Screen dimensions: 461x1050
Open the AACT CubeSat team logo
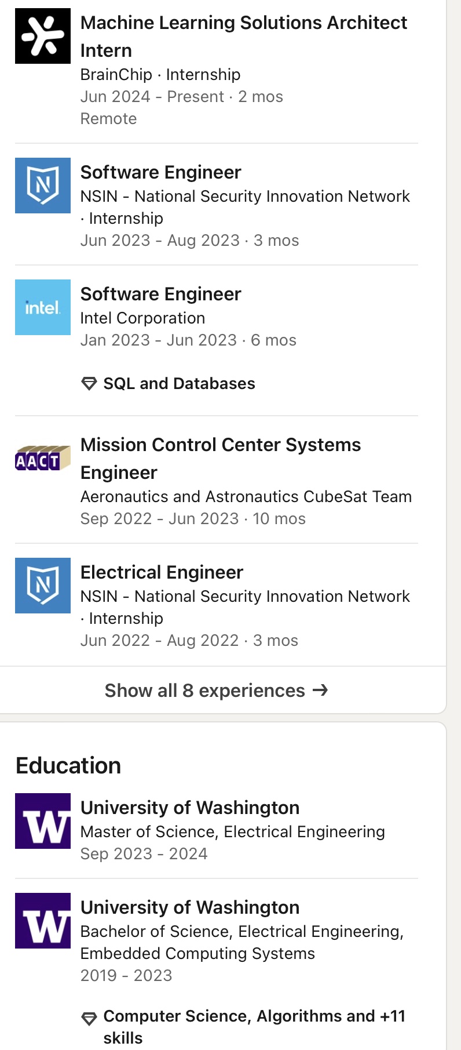pos(43,458)
